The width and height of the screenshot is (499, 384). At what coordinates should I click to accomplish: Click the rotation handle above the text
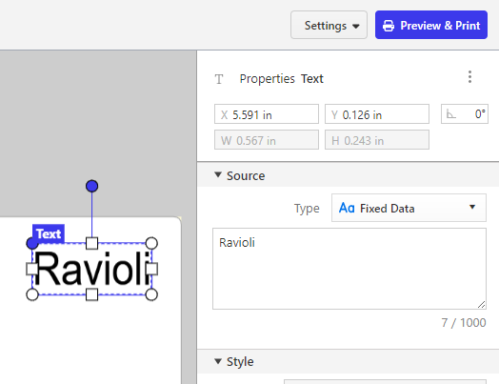pyautogui.click(x=92, y=186)
